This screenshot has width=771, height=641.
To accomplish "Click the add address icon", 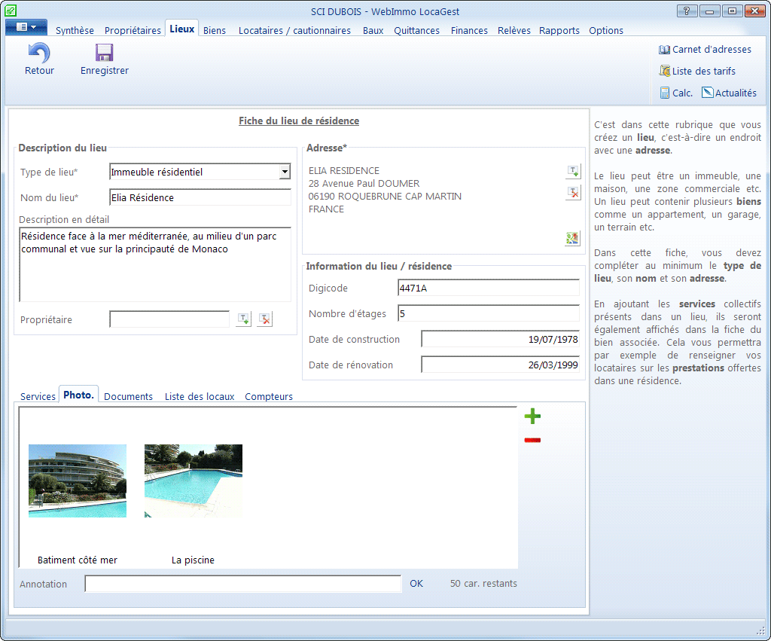I will (x=573, y=172).
